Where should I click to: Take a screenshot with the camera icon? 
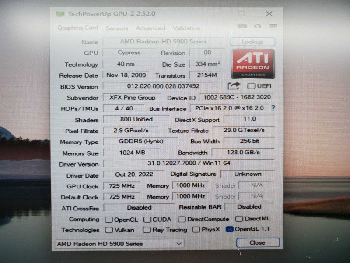242,26
